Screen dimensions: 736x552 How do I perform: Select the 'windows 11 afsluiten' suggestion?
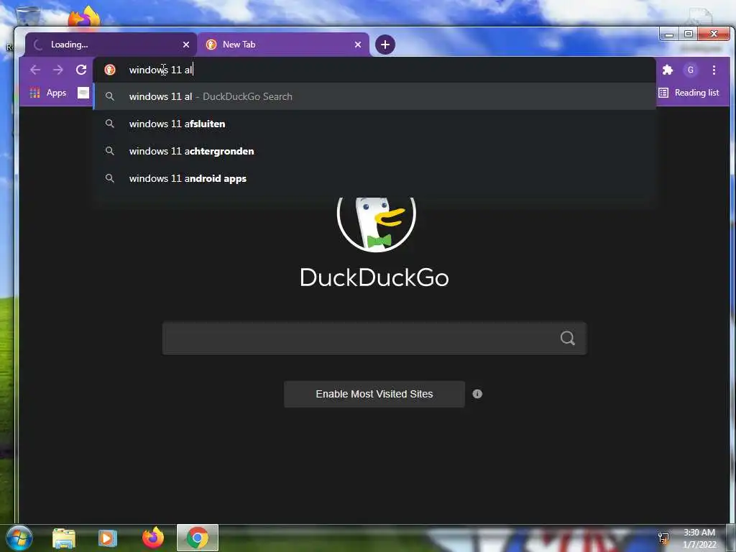click(x=374, y=124)
